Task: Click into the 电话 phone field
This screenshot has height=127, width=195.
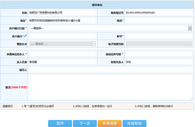Action: tap(158, 20)
